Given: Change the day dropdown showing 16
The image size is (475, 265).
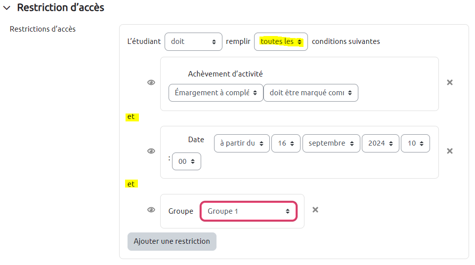Looking at the screenshot, I should [x=286, y=144].
